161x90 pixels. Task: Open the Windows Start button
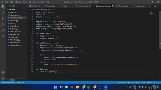[56, 87]
